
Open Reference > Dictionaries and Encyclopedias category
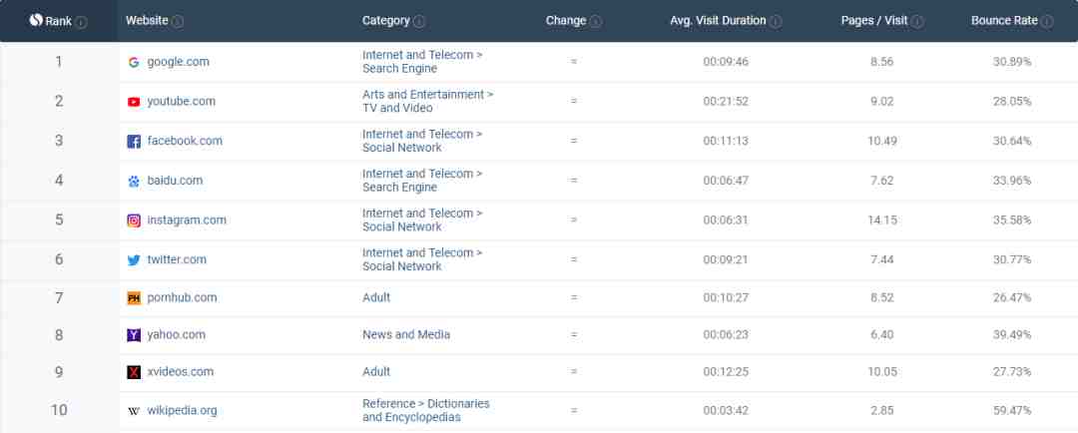[425, 410]
